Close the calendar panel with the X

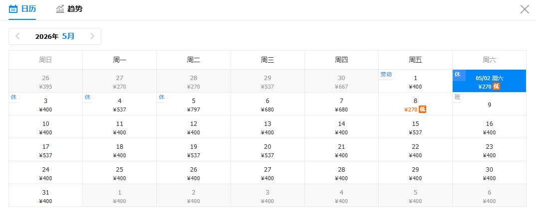coord(525,9)
